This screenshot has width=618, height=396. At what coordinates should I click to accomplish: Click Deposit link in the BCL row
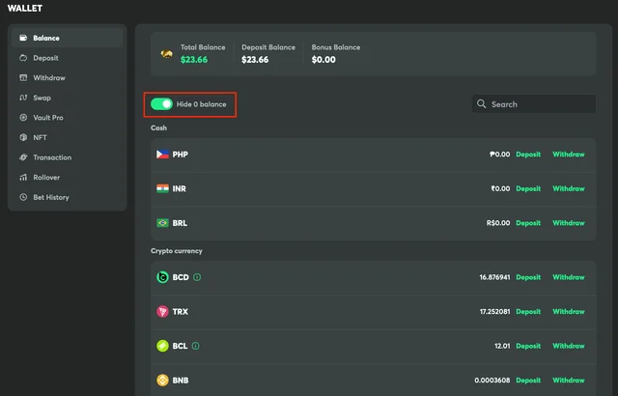[528, 346]
